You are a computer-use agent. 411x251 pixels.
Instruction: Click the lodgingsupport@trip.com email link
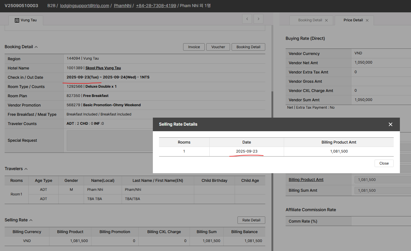coord(85,6)
